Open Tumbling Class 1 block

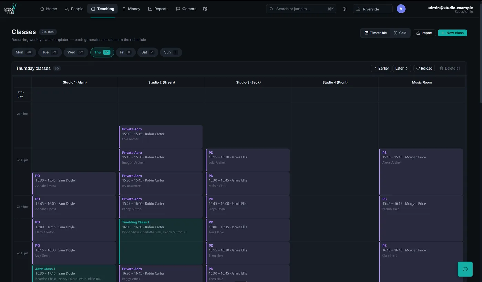coord(161,241)
